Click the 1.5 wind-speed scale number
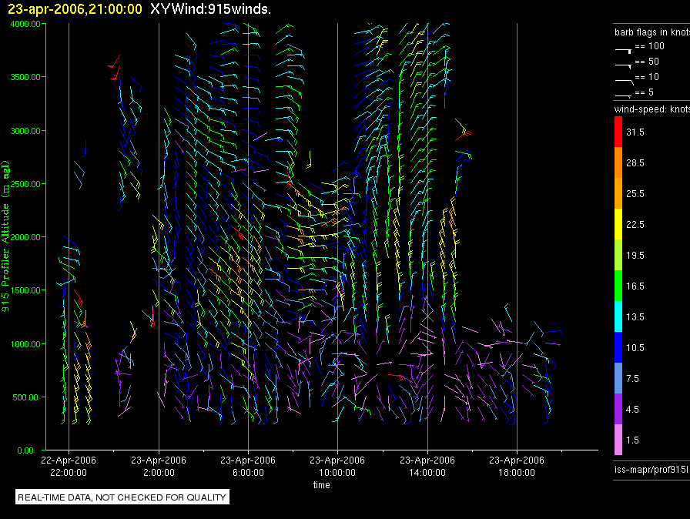The image size is (690, 519). [632, 440]
